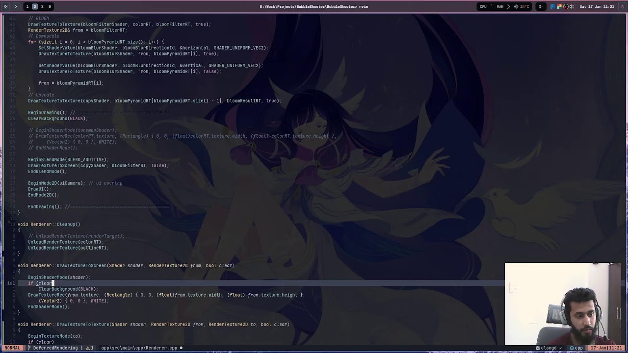Open the volume widget speaker icon
628x353 pixels.
click(540, 6)
